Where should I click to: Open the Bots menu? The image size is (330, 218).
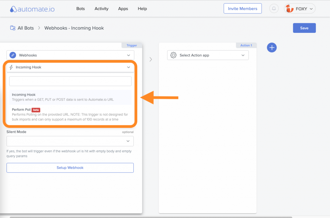pyautogui.click(x=80, y=9)
